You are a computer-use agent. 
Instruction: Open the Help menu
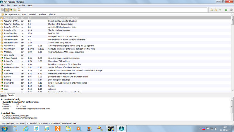tap(30, 6)
